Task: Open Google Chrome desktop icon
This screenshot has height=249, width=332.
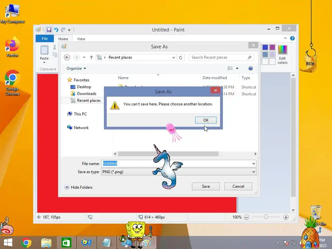Action: (13, 83)
